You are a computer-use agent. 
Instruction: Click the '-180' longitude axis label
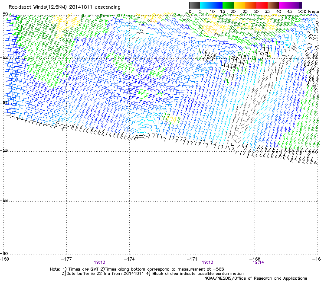point(4,259)
